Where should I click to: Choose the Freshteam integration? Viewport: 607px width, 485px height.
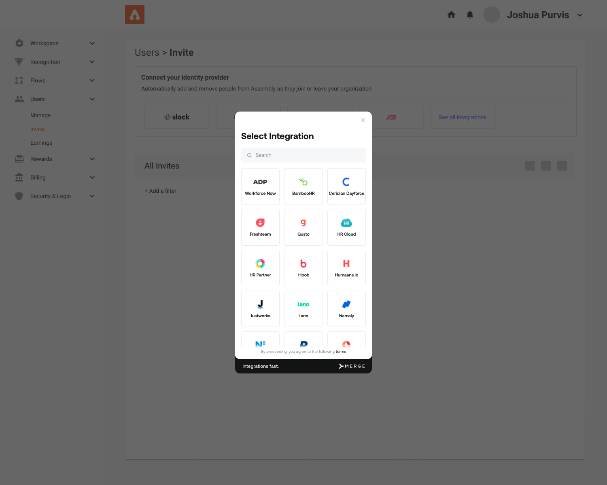pos(260,227)
